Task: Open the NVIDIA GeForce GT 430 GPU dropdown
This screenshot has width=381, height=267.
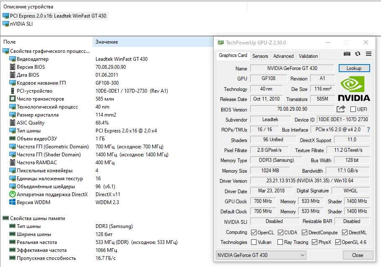Action: click(x=261, y=255)
